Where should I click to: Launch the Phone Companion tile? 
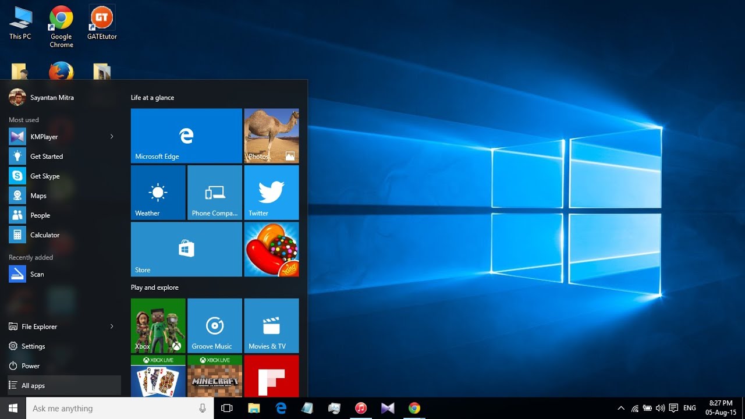tap(215, 193)
